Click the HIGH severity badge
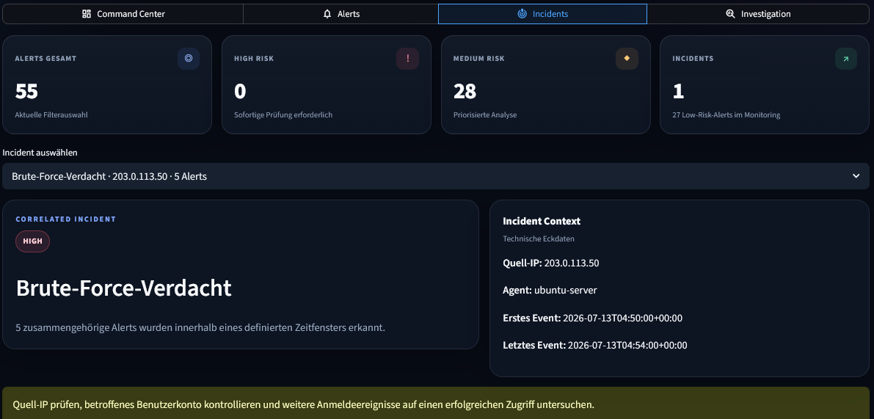 click(x=32, y=241)
